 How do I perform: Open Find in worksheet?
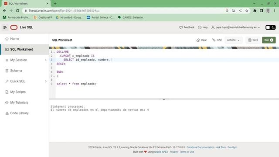[x=217, y=40]
